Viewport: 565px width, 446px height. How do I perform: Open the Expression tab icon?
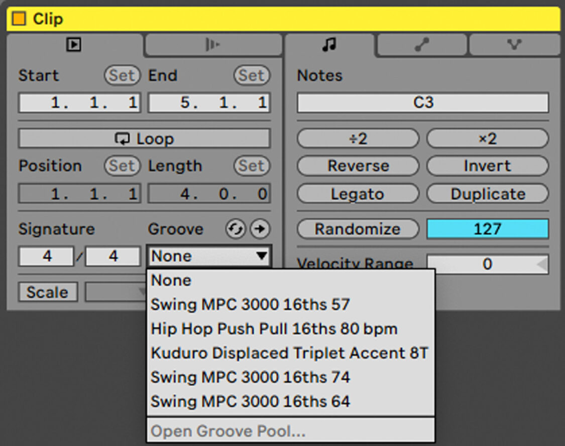tap(513, 45)
